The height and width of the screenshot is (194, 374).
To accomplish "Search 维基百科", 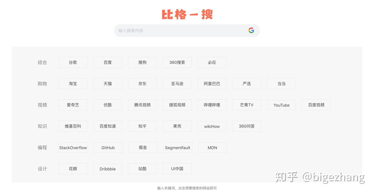I will (73, 126).
